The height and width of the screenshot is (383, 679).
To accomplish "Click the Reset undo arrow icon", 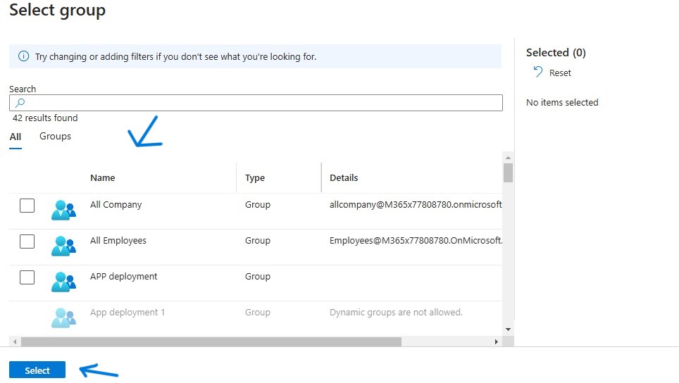I will pyautogui.click(x=538, y=72).
